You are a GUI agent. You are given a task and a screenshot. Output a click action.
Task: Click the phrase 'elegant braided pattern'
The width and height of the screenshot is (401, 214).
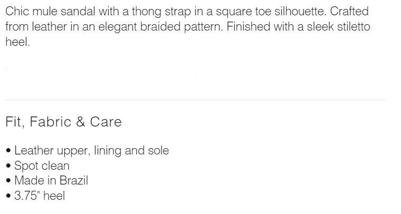click(160, 27)
